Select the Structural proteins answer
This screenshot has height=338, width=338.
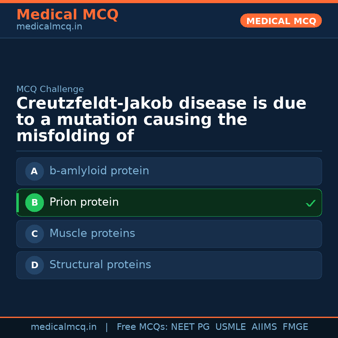[169, 265]
